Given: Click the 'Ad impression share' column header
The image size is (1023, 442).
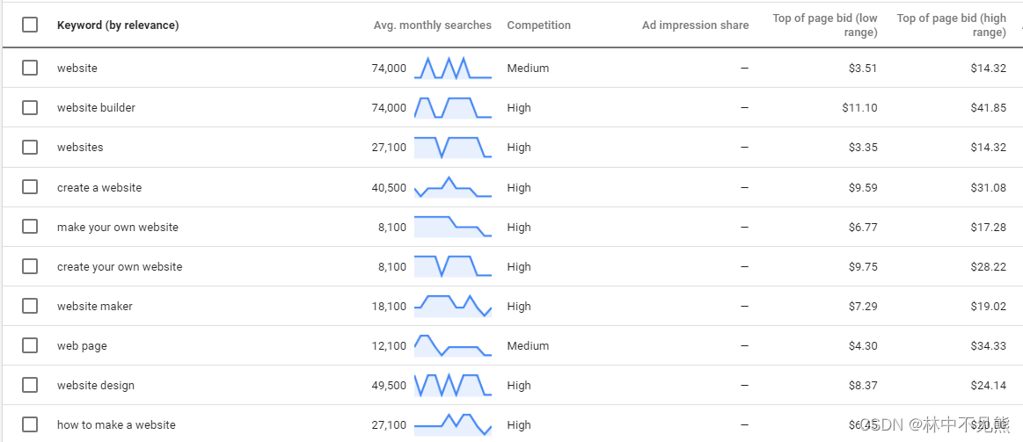Looking at the screenshot, I should click(x=695, y=25).
